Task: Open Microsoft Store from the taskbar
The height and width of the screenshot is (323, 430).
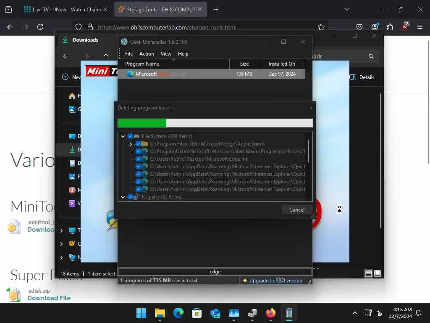Action: (197, 313)
